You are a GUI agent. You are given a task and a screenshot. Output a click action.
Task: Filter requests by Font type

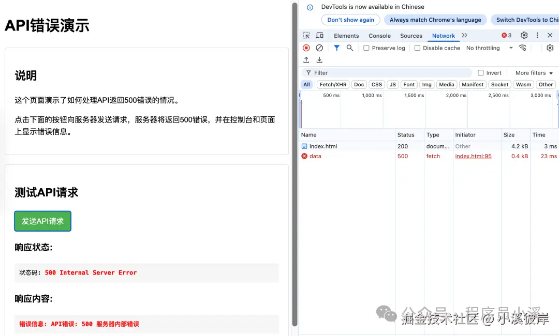pyautogui.click(x=409, y=85)
